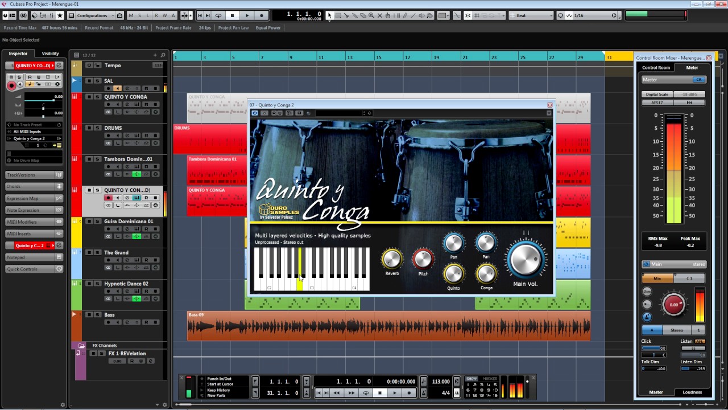Open the Beat snap type dropdown
This screenshot has height=410, width=728.
click(x=530, y=15)
